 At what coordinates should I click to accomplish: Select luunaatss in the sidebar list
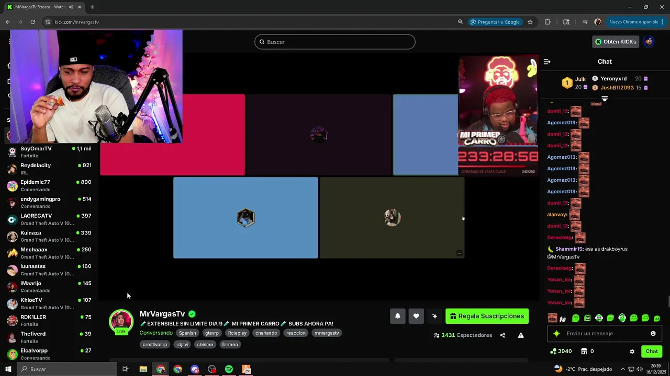49,270
